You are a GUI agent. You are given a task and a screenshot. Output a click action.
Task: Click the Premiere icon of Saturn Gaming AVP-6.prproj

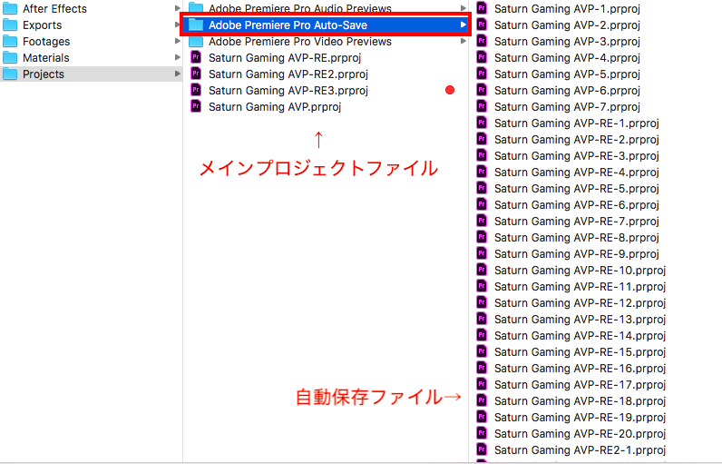482,90
